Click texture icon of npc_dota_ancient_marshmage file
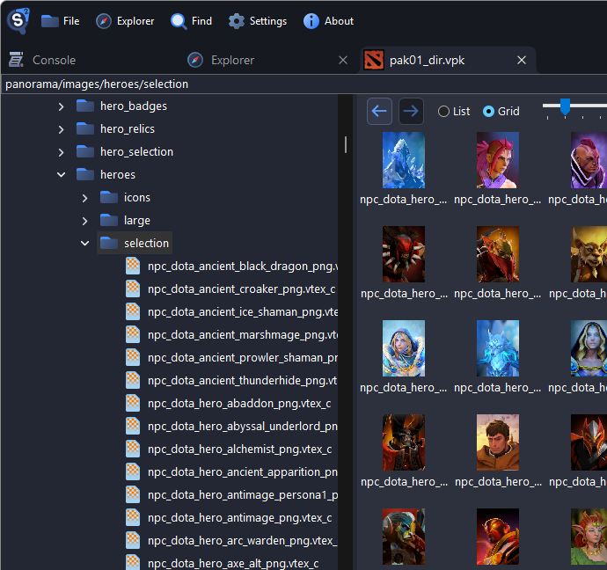Viewport: 607px width, 570px height. 133,334
